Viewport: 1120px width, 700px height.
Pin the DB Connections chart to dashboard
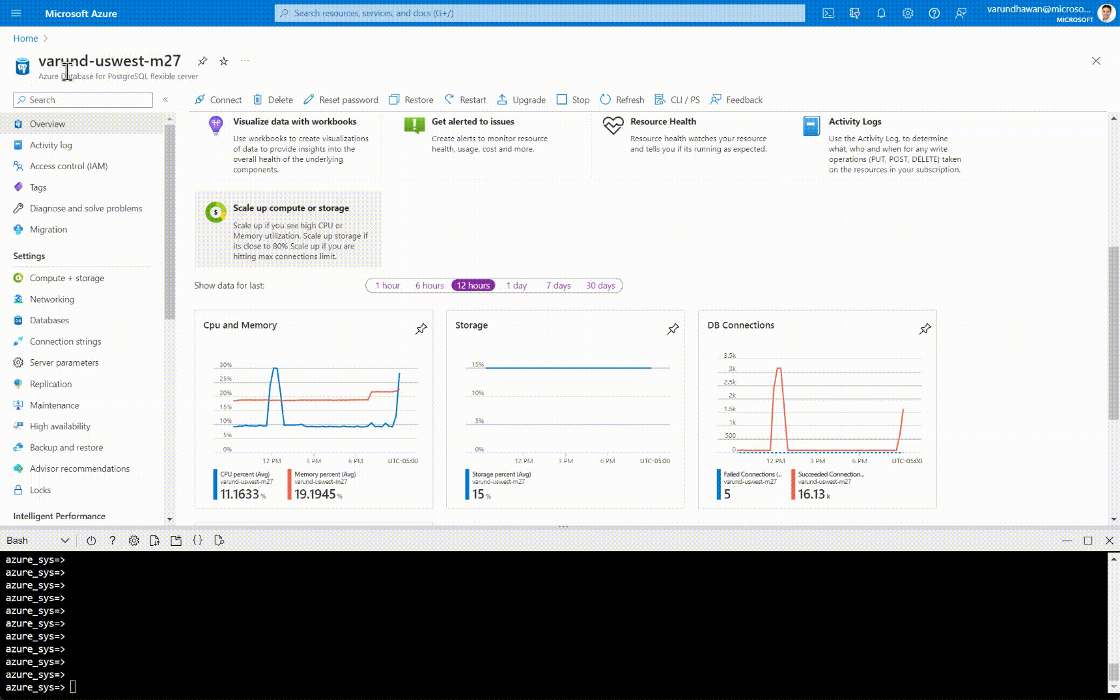(925, 329)
